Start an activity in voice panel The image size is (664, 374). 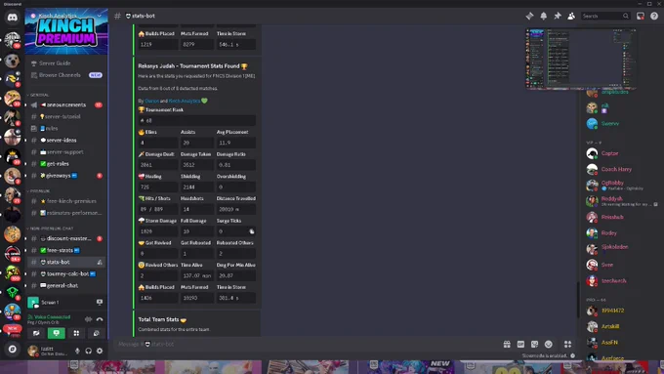tap(76, 333)
